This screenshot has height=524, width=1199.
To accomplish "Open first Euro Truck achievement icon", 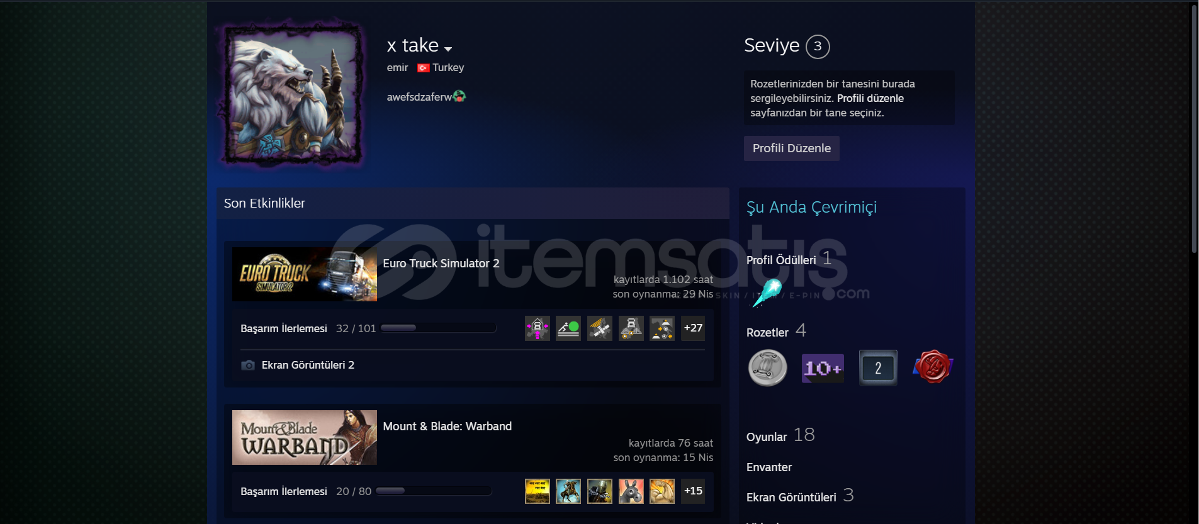I will click(x=538, y=328).
